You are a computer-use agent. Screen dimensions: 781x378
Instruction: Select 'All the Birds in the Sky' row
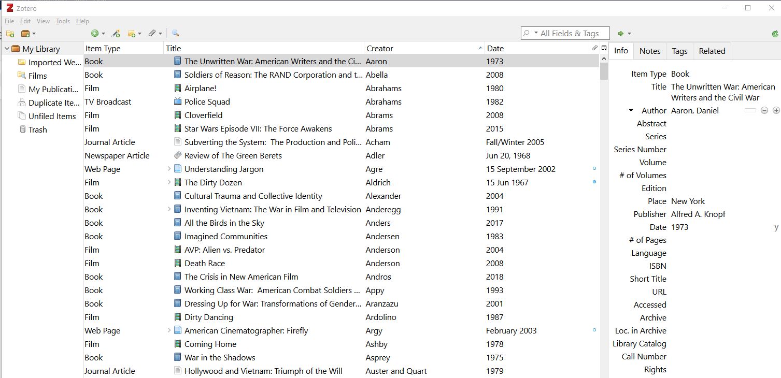pyautogui.click(x=341, y=223)
